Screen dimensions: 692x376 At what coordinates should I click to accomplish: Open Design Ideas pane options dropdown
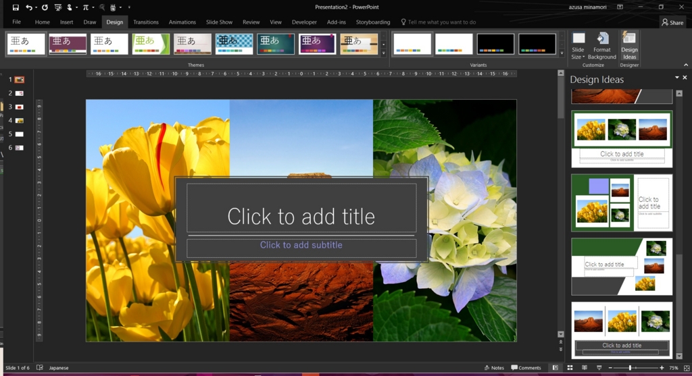tap(676, 78)
